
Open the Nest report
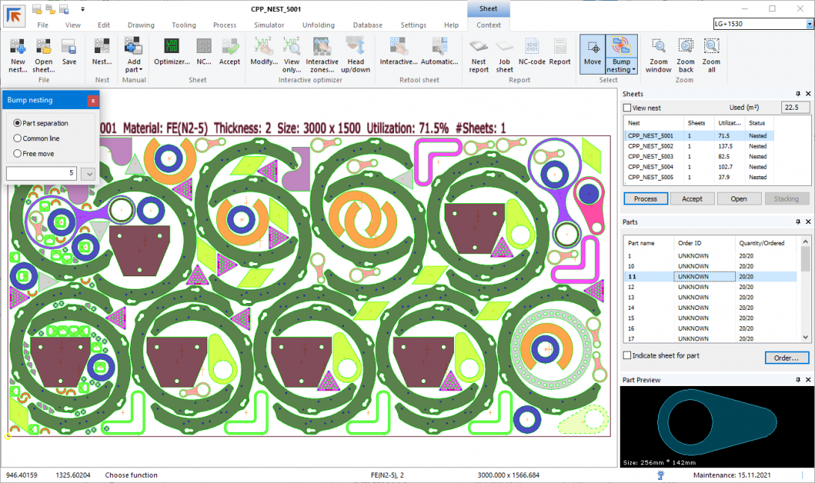coord(479,48)
